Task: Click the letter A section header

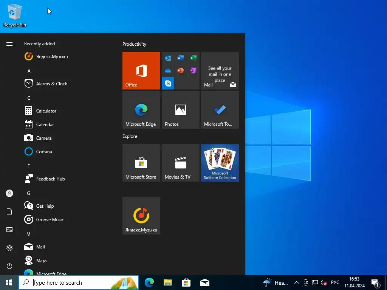Action: pyautogui.click(x=29, y=71)
